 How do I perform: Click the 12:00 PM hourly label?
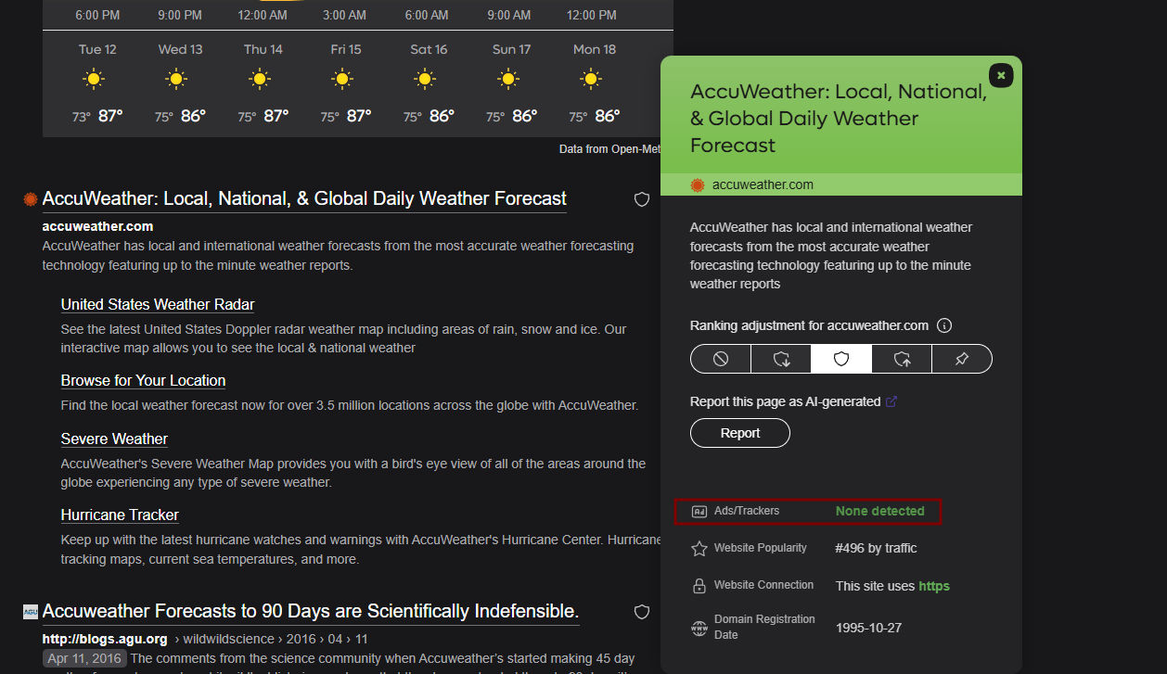(592, 16)
